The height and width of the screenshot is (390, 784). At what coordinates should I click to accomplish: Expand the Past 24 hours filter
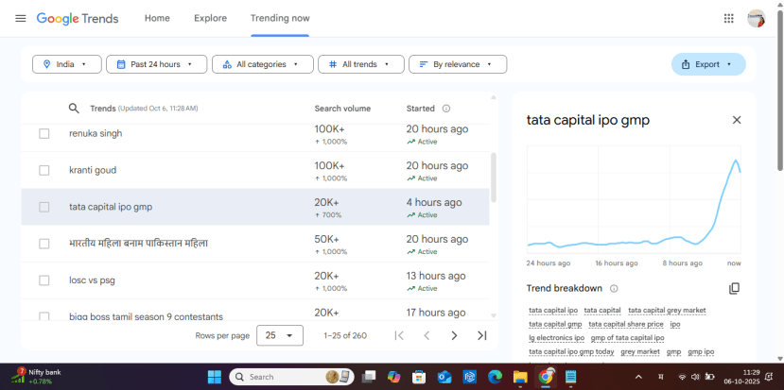coord(156,64)
